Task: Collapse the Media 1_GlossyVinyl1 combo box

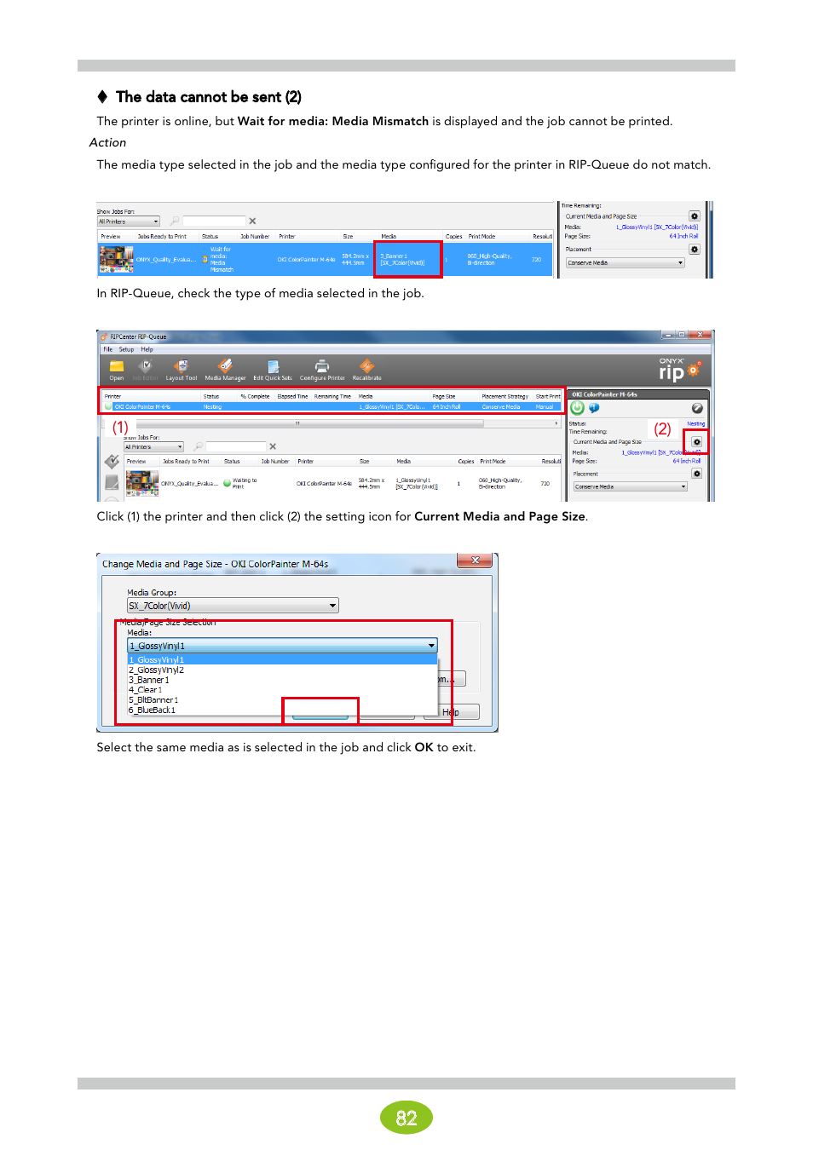Action: pyautogui.click(x=282, y=646)
